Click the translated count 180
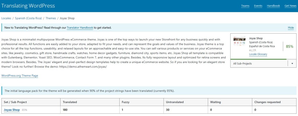Screen dimensions: 298x116 point(65,110)
